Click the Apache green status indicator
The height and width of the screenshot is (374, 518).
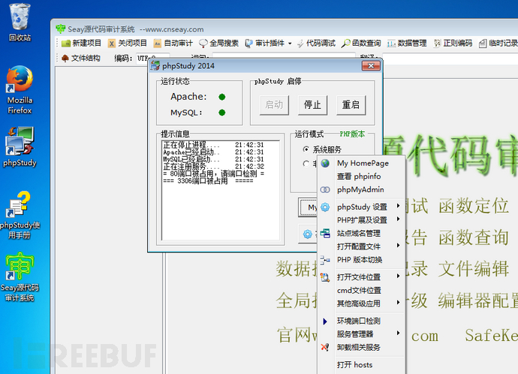(x=222, y=97)
